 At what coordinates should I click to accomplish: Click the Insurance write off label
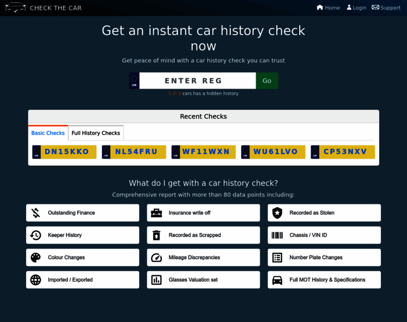[x=190, y=213]
